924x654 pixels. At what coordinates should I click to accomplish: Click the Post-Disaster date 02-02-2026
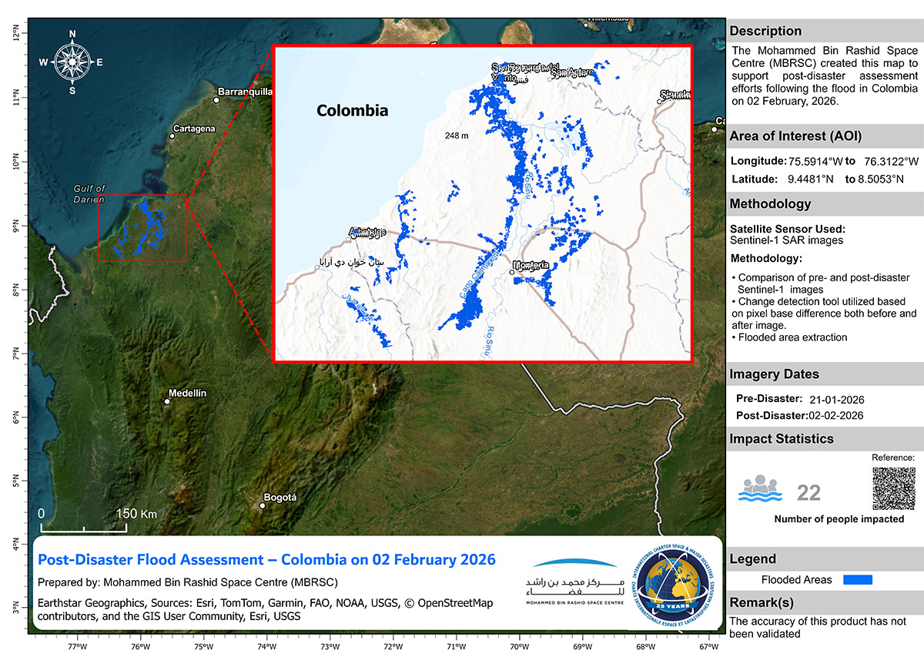[835, 416]
